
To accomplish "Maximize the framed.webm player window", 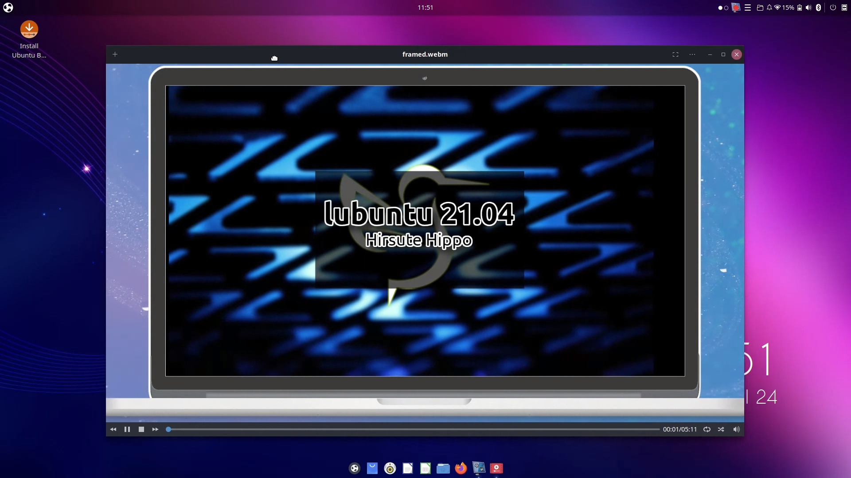I will [x=723, y=54].
